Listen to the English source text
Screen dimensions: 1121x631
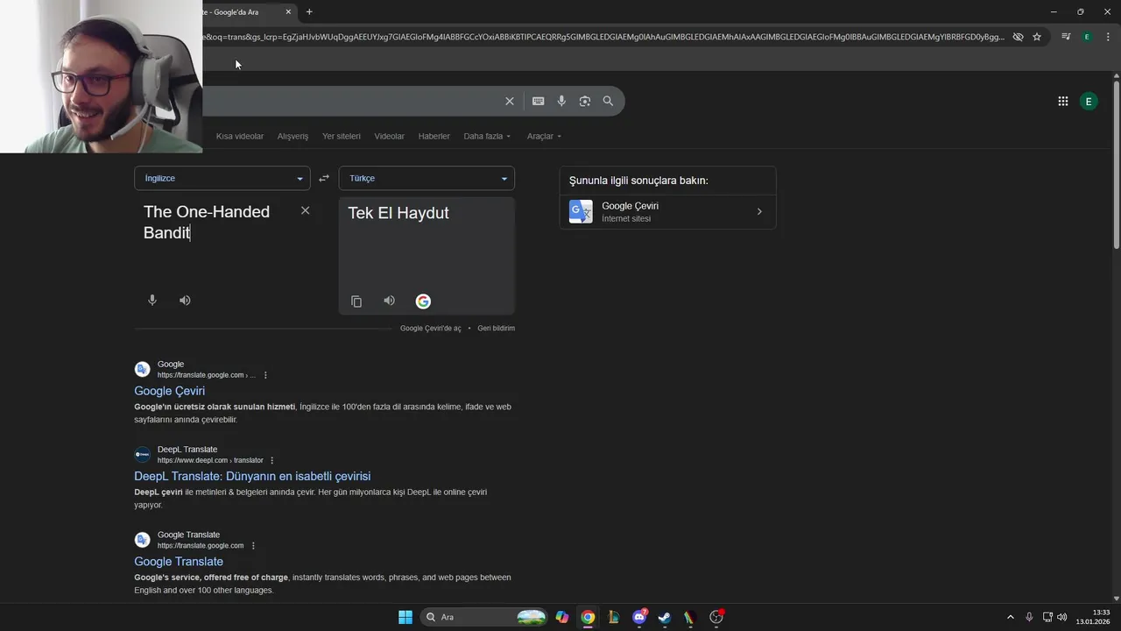coord(185,300)
